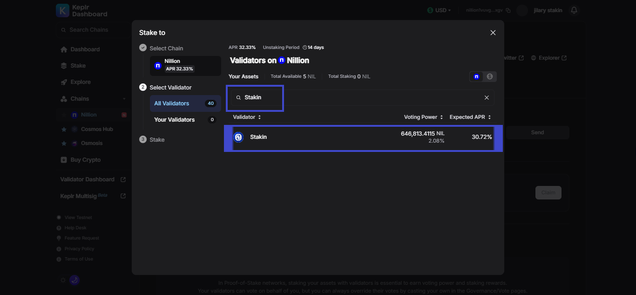Click the Keplr Dashboard logo
Image resolution: width=636 pixels, height=295 pixels.
tap(81, 10)
